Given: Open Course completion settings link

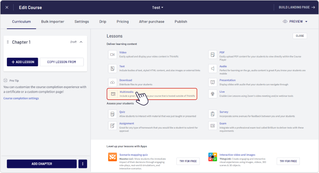Looking at the screenshot, I should click(21, 99).
